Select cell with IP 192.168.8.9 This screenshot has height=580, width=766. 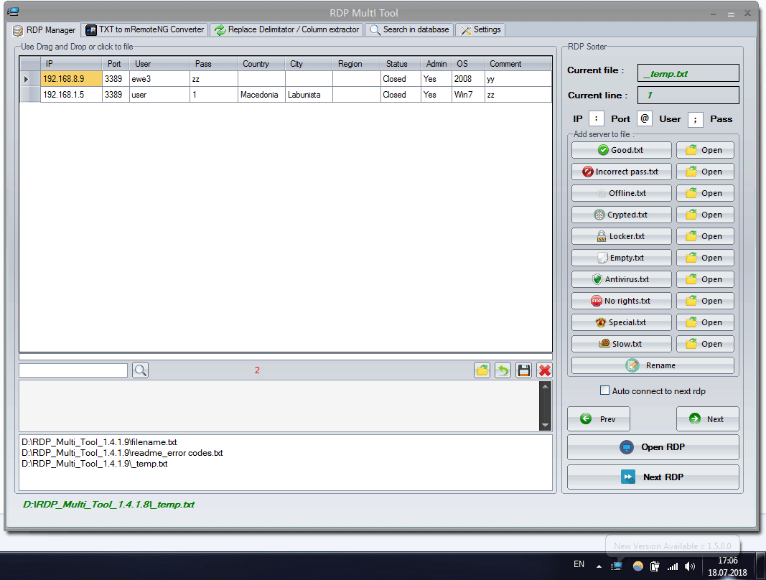[x=71, y=79]
